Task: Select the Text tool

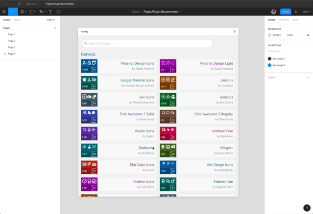Action: (50, 12)
